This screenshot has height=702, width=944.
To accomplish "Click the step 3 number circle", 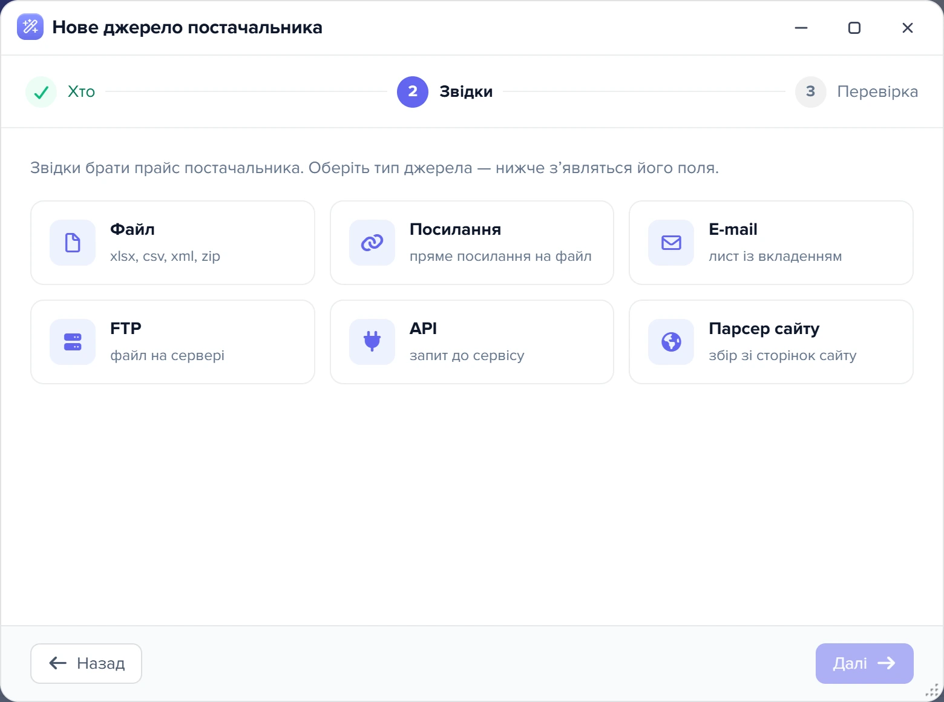I will (811, 92).
